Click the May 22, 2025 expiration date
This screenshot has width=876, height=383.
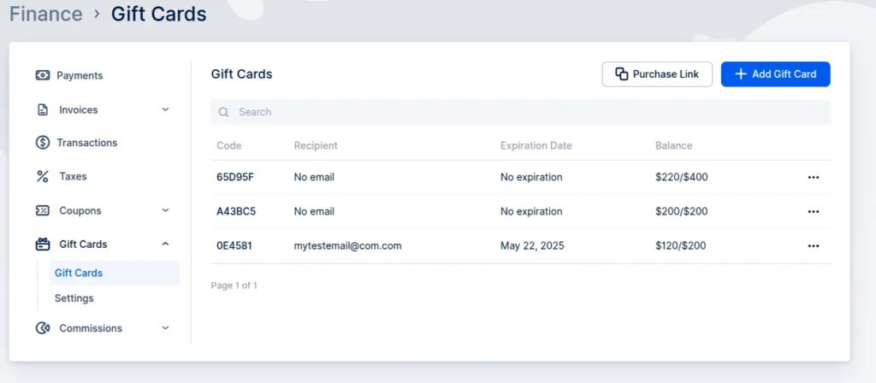coord(532,245)
